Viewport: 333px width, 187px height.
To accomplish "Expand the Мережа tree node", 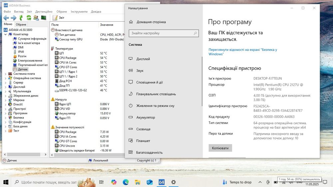I will [6, 100].
